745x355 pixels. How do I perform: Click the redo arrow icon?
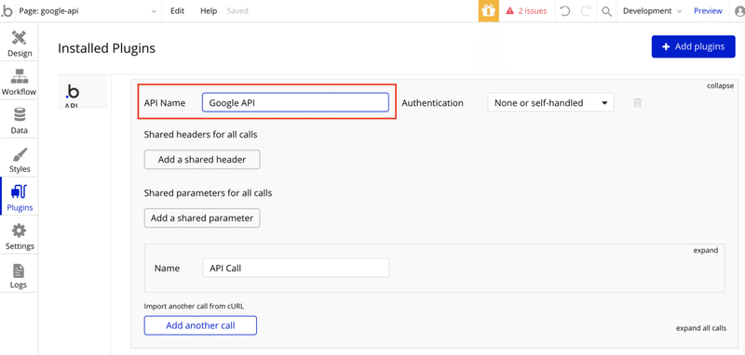pos(586,11)
